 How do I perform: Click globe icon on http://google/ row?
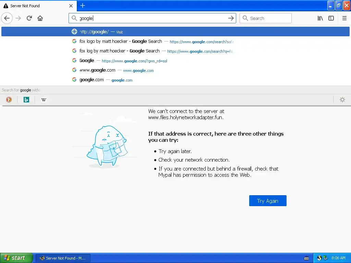point(74,32)
